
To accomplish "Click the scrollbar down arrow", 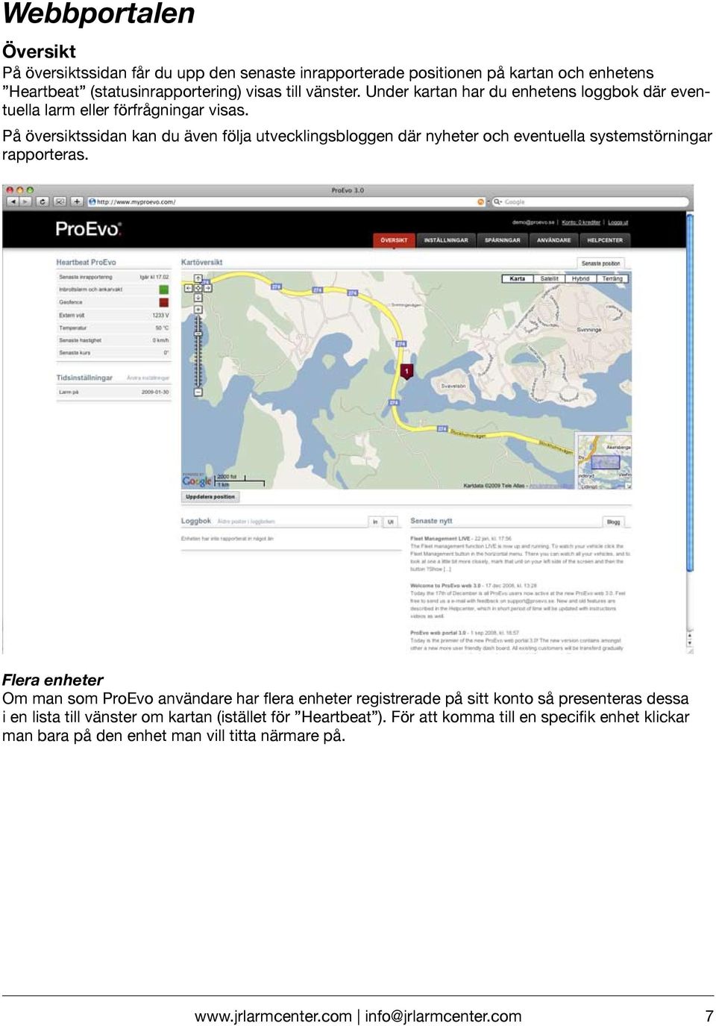I will (x=690, y=642).
